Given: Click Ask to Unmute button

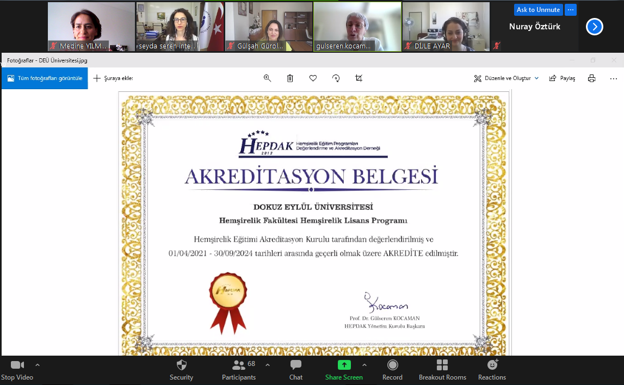Looking at the screenshot, I should [538, 10].
